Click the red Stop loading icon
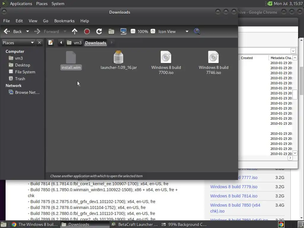Viewport: 304px width, 228px height. 87,31
